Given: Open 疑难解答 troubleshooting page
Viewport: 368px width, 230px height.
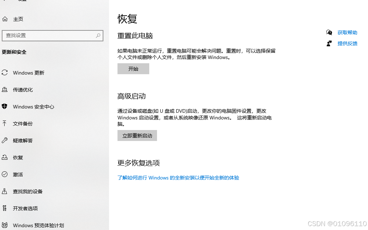Looking at the screenshot, I should (x=23, y=141).
